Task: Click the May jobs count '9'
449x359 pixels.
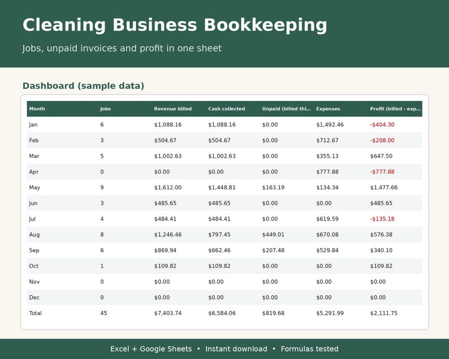Action: (x=102, y=188)
